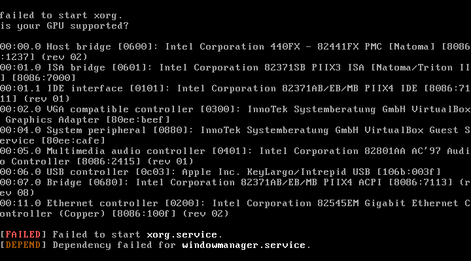Viewport: 471px width, 261px height.
Task: Click the "is your GPU supported?" line
Action: [x=64, y=25]
